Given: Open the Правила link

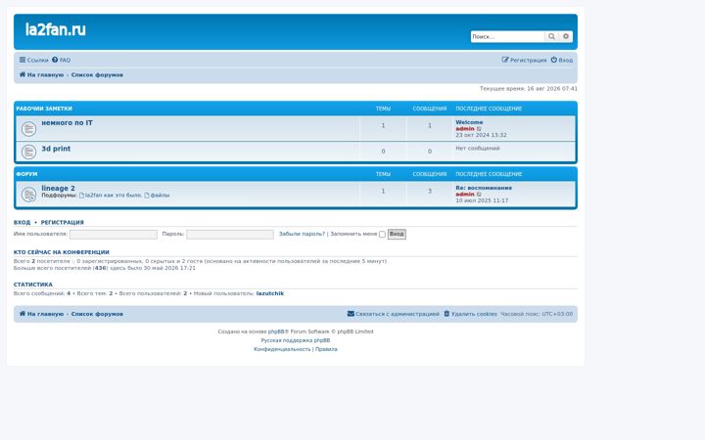Looking at the screenshot, I should tap(326, 349).
